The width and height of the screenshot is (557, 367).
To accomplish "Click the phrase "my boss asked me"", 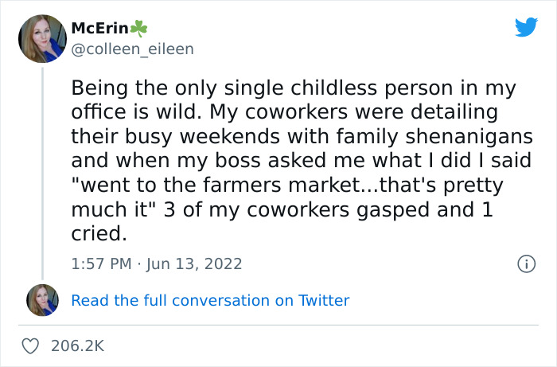I will pyautogui.click(x=249, y=160).
